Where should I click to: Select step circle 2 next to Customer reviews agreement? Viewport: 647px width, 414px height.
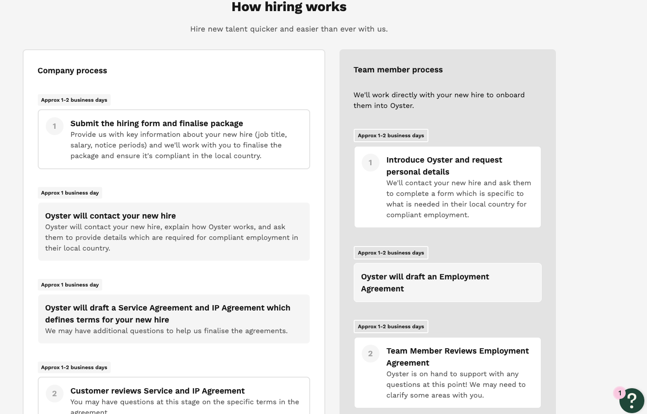coord(54,393)
